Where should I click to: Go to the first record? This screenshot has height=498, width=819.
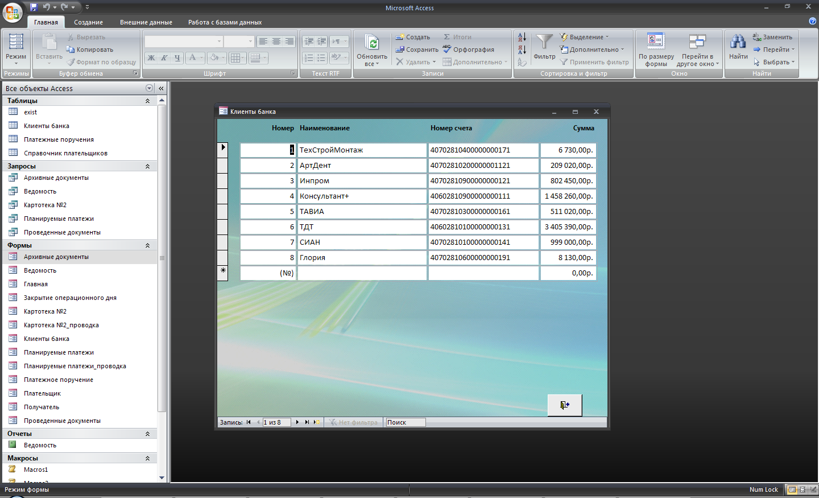[x=249, y=422]
